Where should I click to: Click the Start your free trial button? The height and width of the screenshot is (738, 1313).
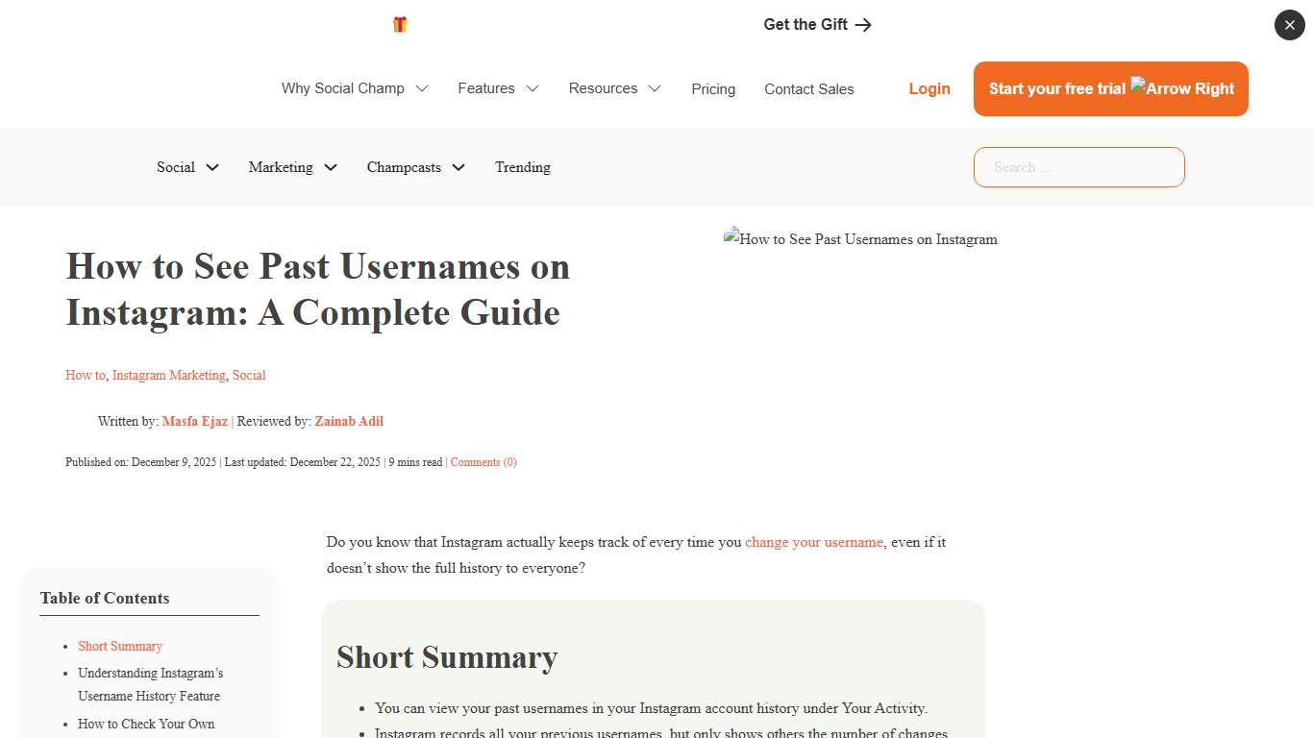(x=1057, y=88)
